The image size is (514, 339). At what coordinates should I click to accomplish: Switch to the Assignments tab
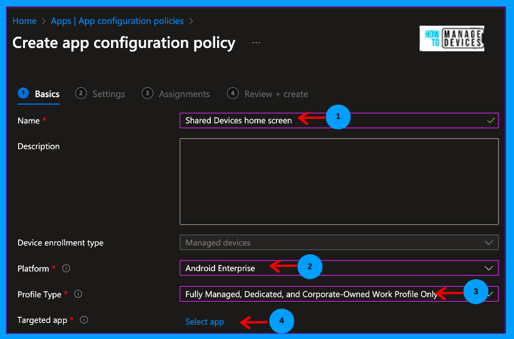click(x=176, y=94)
